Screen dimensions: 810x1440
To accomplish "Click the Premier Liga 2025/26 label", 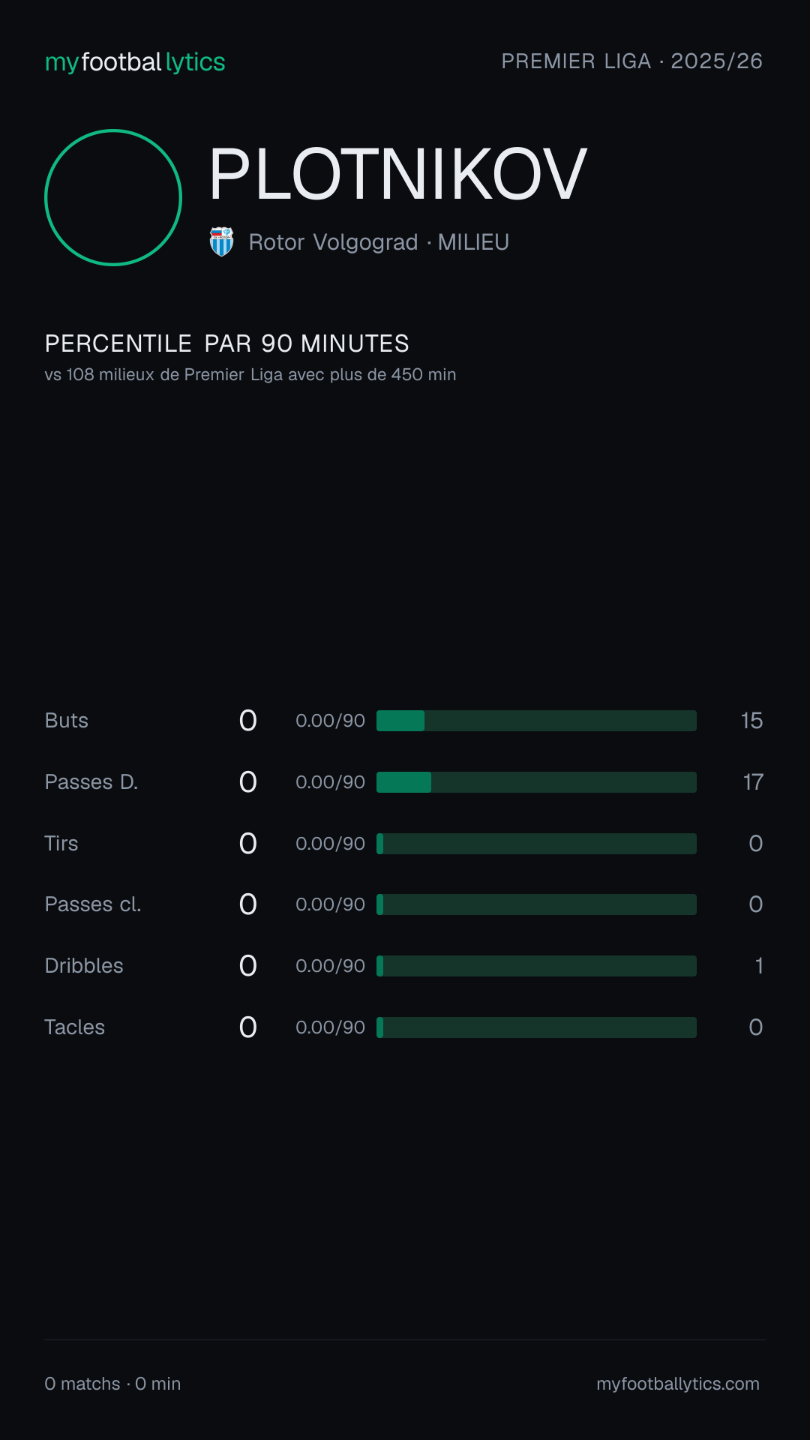I will [632, 61].
